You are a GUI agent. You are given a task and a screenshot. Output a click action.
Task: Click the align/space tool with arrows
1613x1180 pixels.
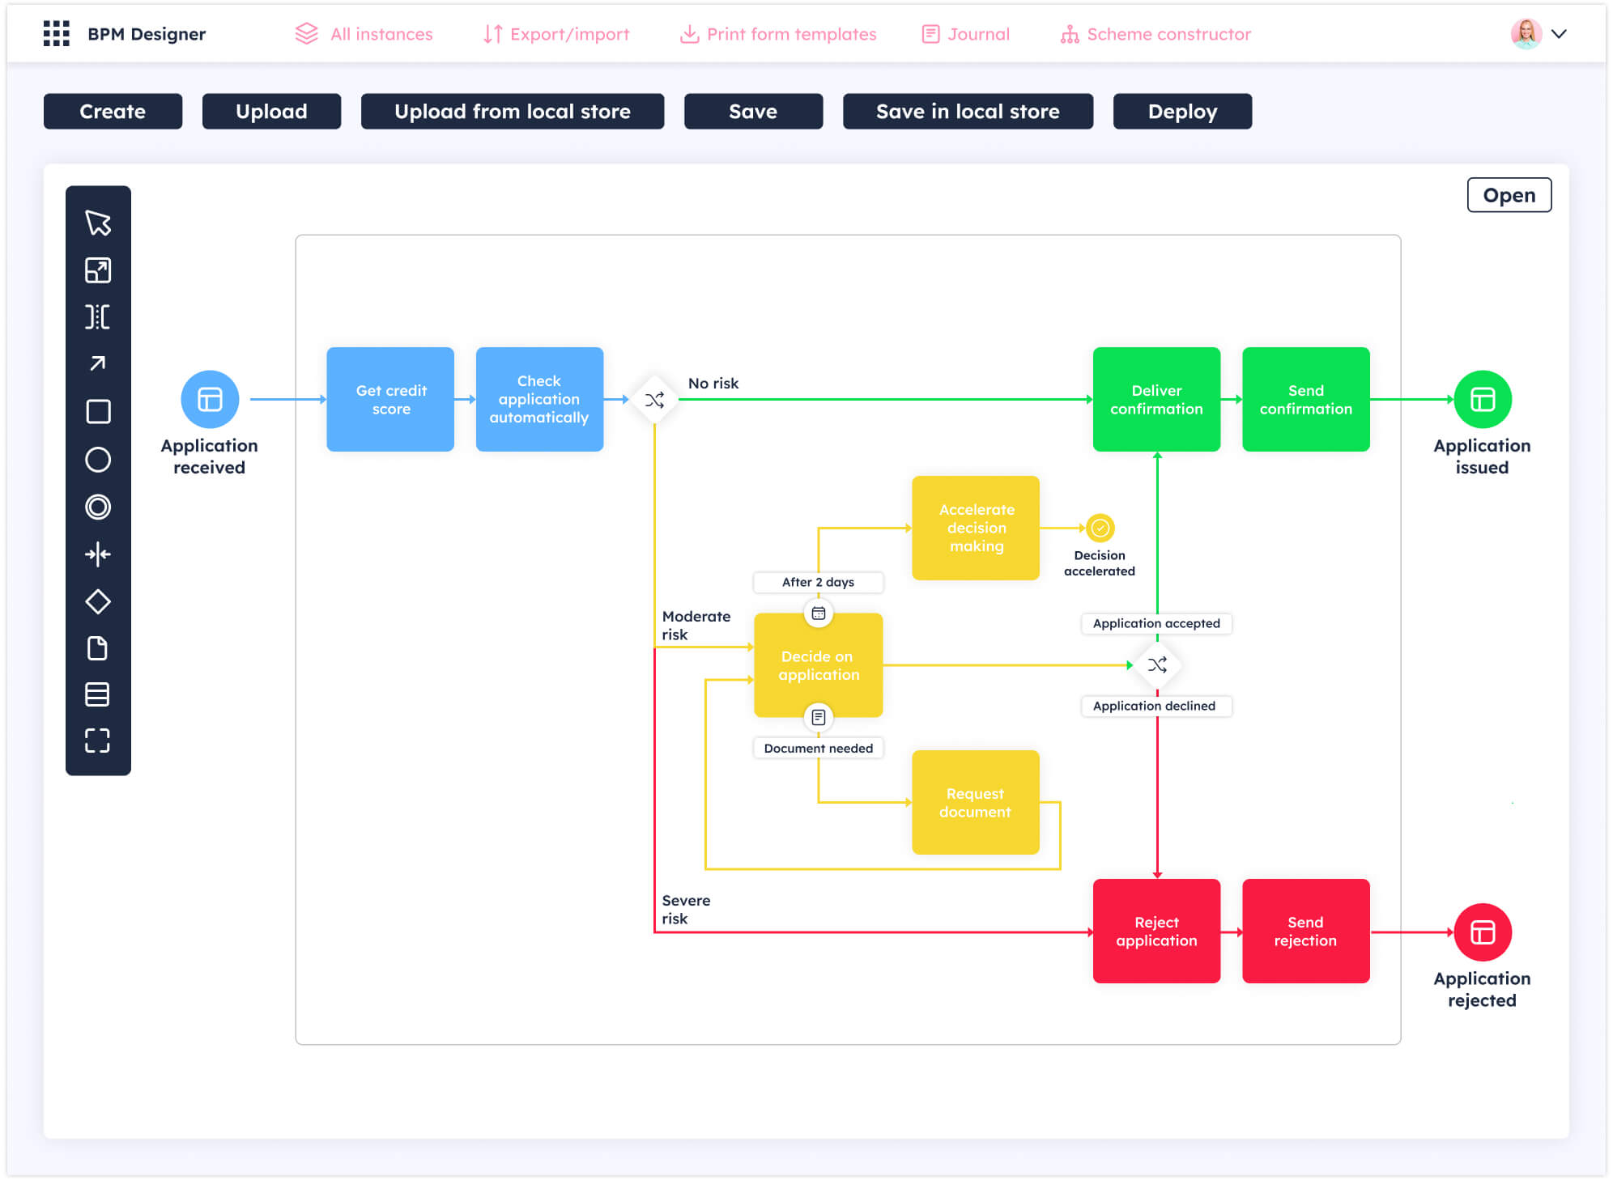(x=98, y=554)
